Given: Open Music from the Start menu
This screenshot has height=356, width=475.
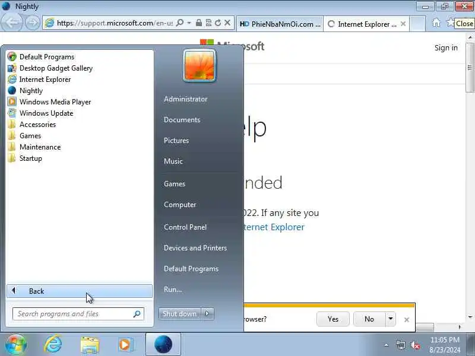Looking at the screenshot, I should tap(173, 161).
